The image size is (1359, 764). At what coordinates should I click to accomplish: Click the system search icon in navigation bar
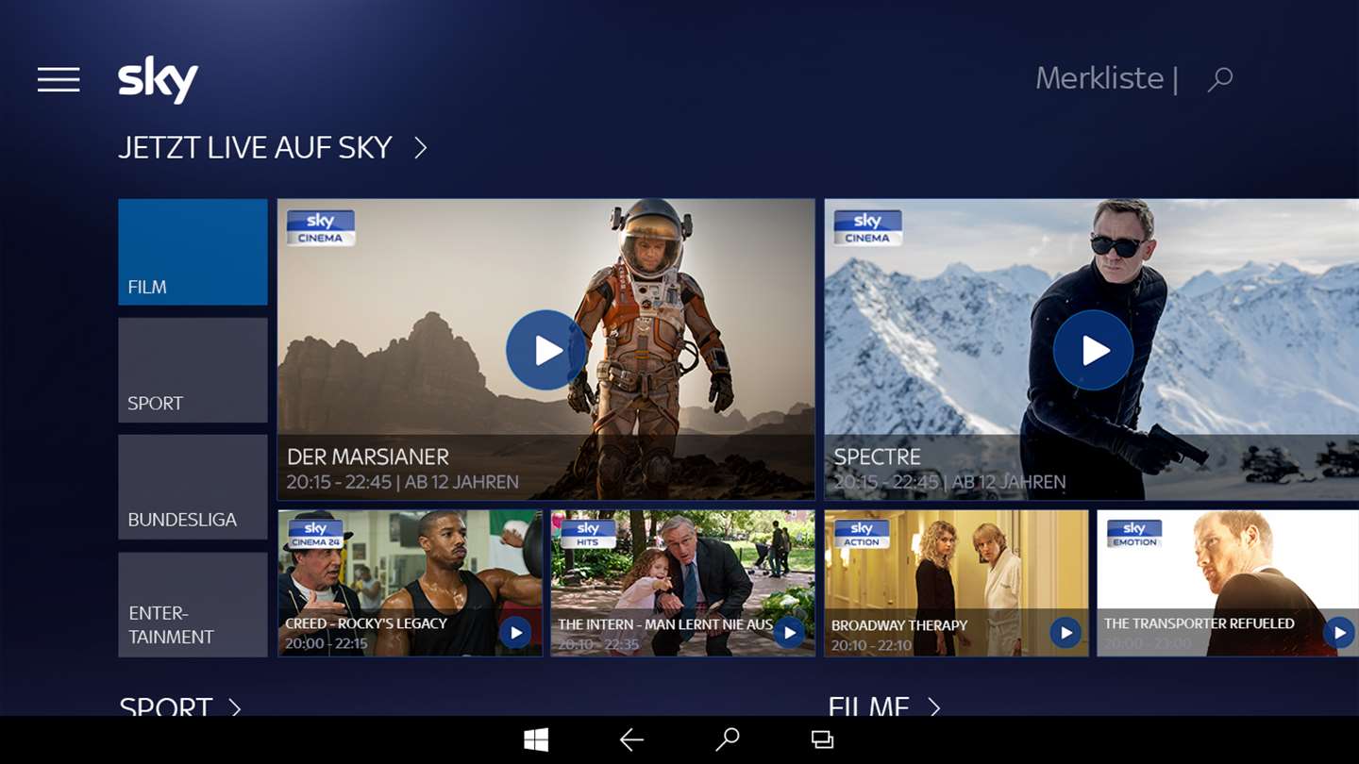click(x=728, y=739)
